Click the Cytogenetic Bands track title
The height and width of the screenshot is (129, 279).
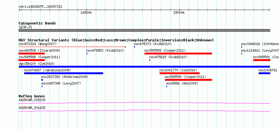[37, 23]
